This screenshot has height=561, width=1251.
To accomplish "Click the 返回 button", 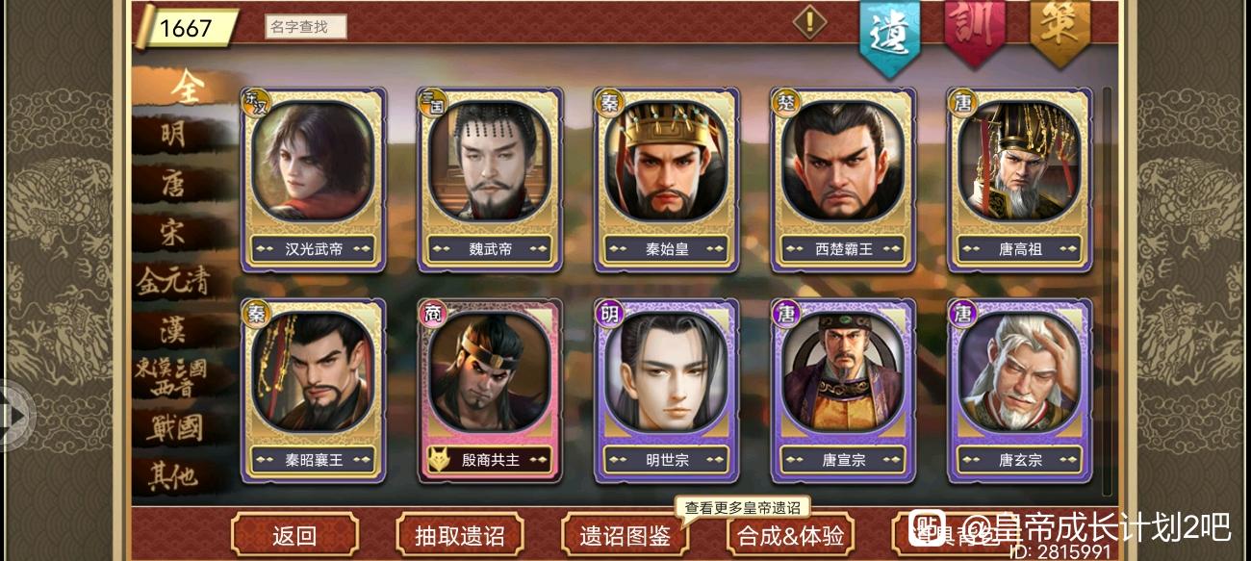I will [294, 535].
